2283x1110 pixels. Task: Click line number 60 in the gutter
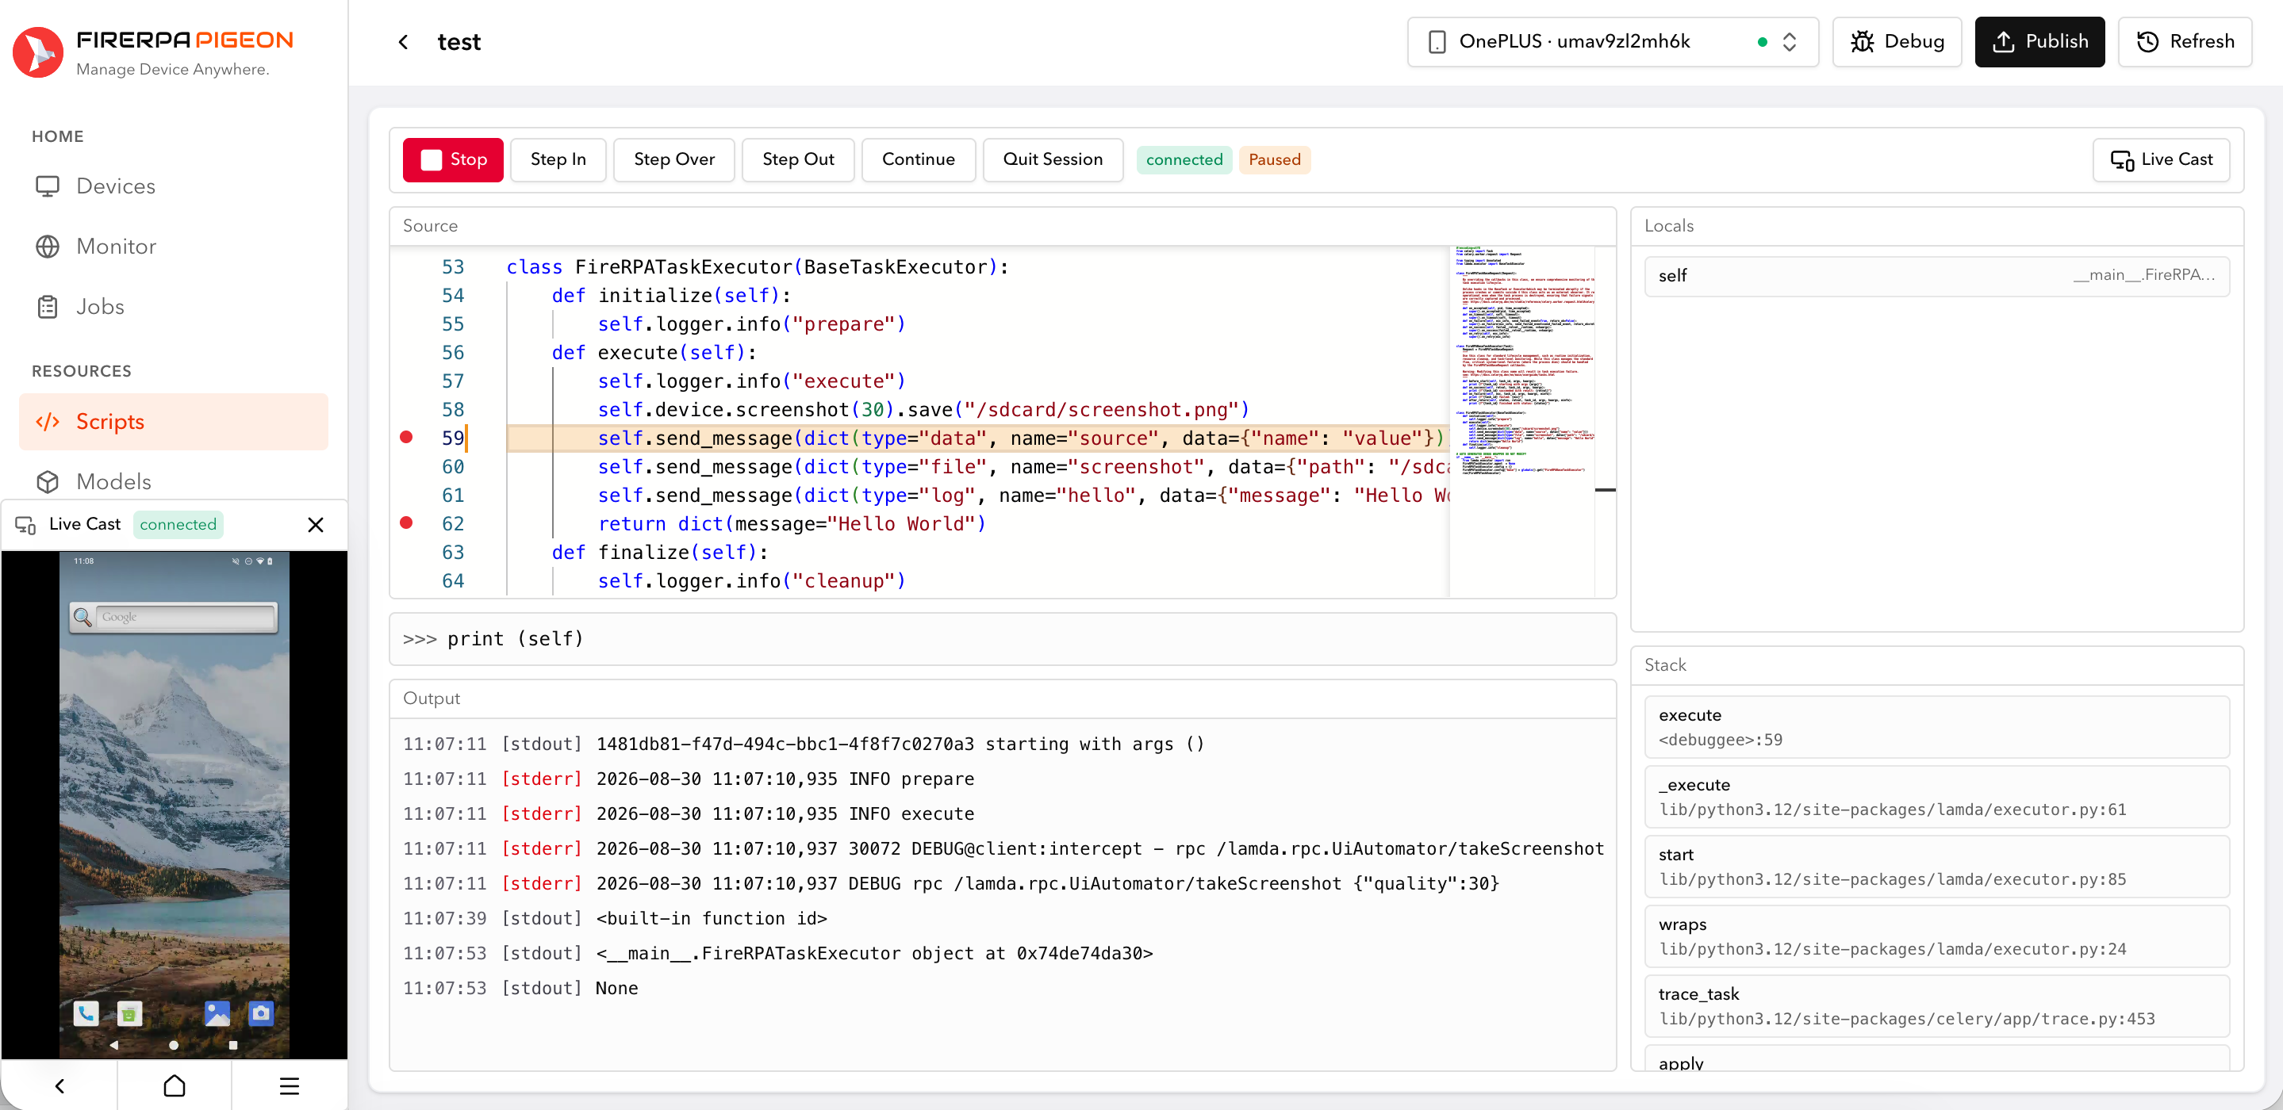[453, 467]
